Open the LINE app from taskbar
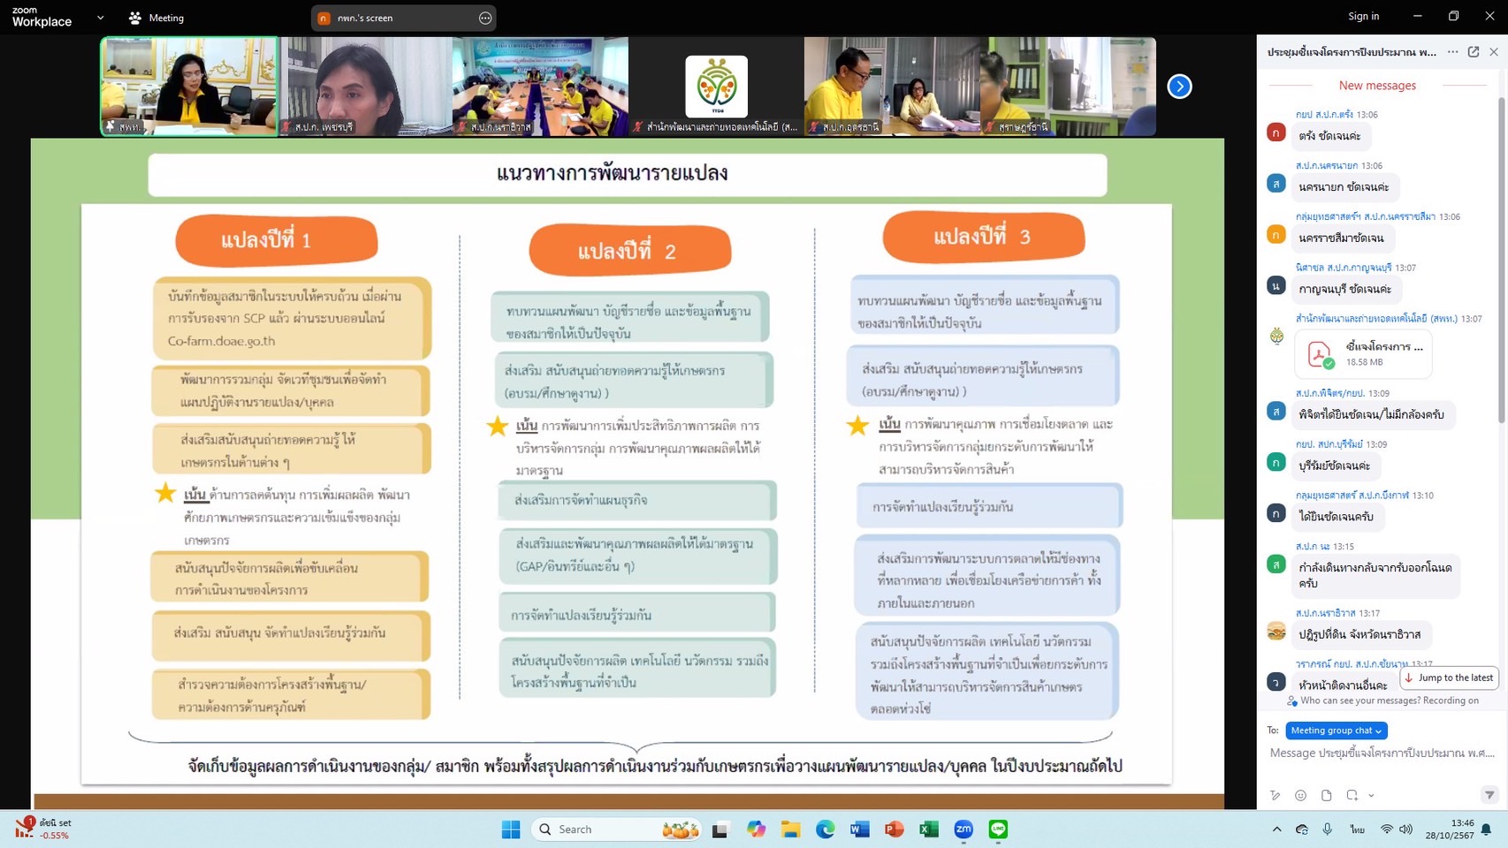The image size is (1508, 848). [x=998, y=829]
